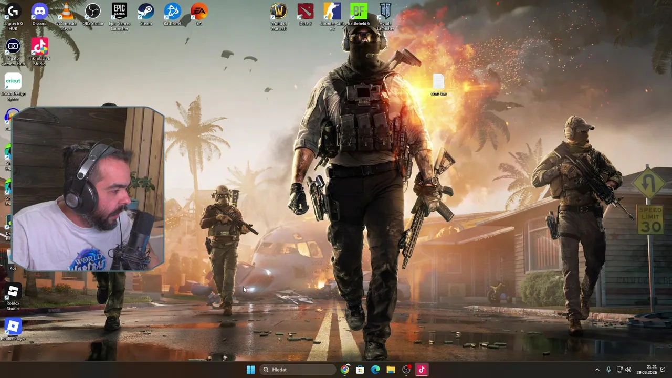Launch OBS Studio from the desktop
This screenshot has width=672, height=378.
(93, 14)
